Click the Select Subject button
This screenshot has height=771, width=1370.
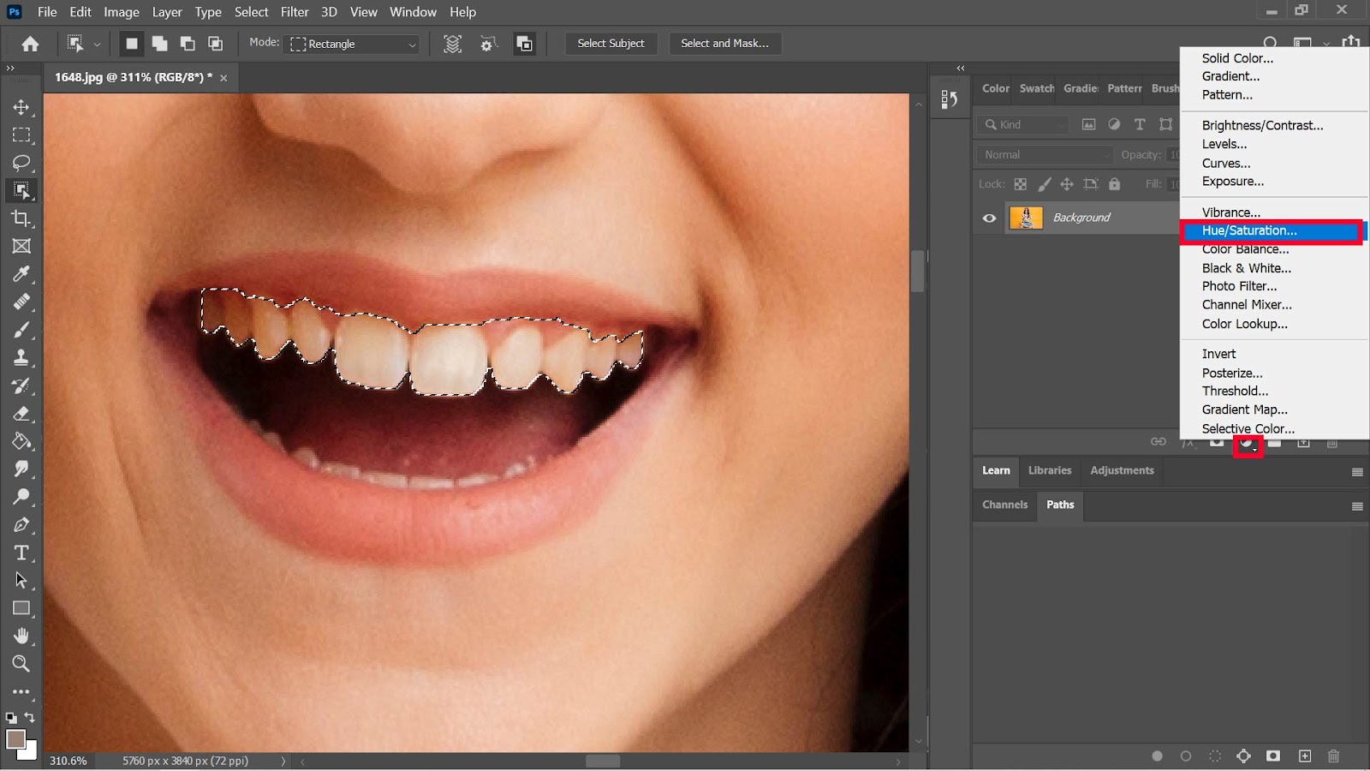pos(611,44)
